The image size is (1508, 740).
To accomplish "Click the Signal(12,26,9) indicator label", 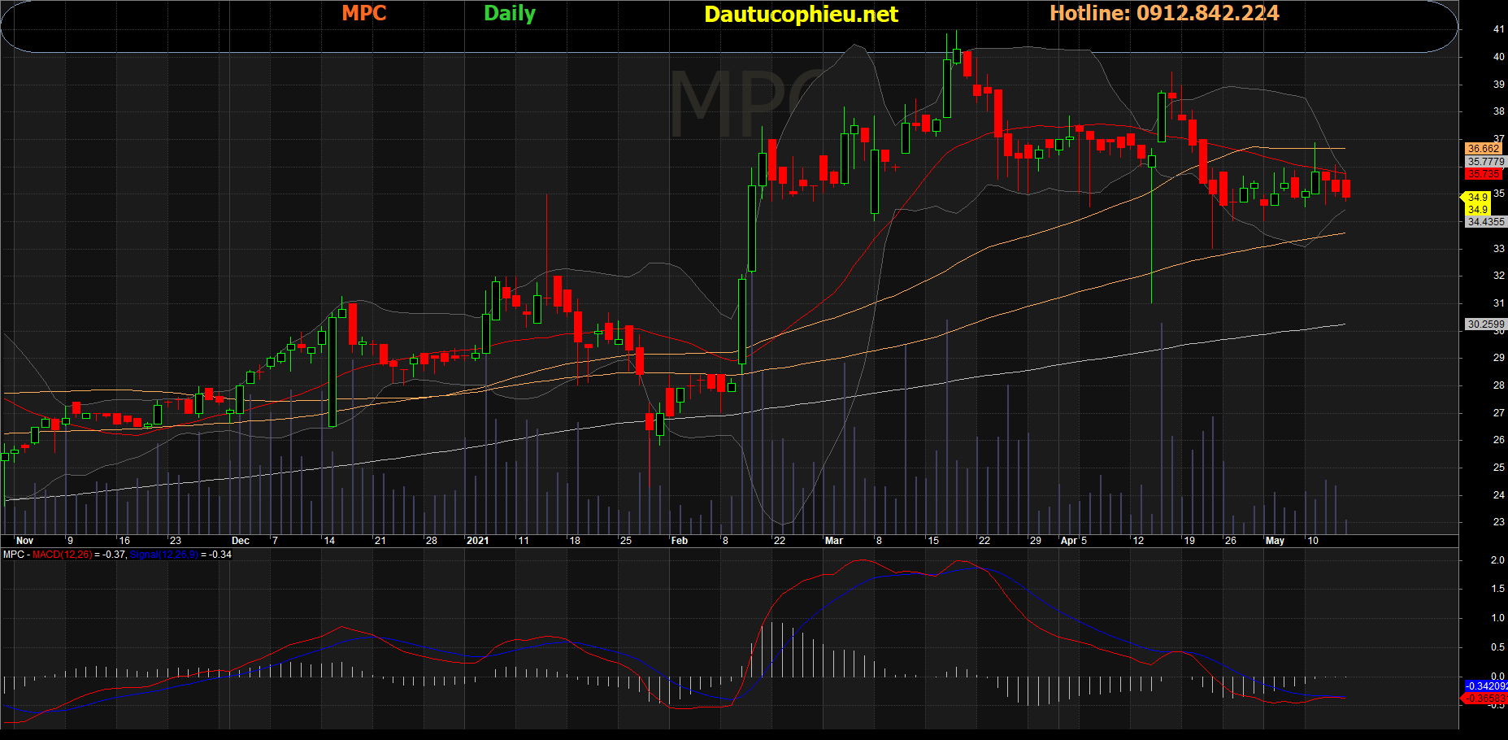I will pyautogui.click(x=163, y=555).
